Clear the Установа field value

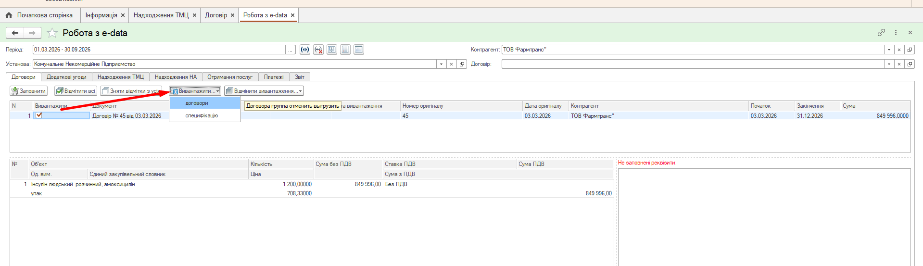[451, 64]
